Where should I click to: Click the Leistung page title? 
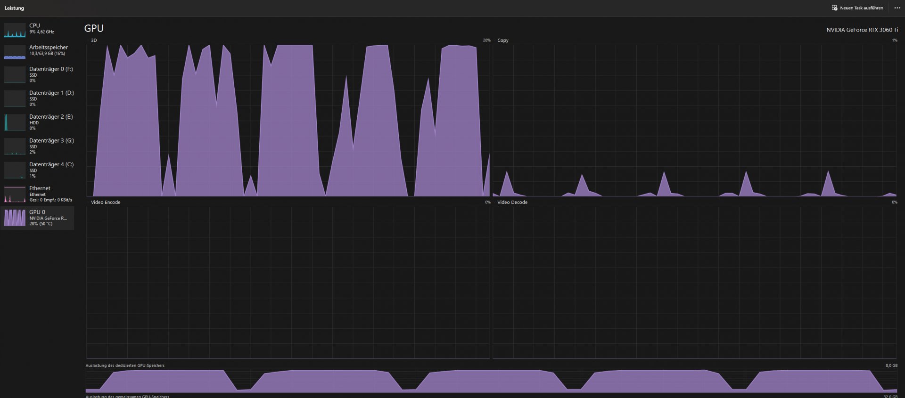pyautogui.click(x=14, y=8)
